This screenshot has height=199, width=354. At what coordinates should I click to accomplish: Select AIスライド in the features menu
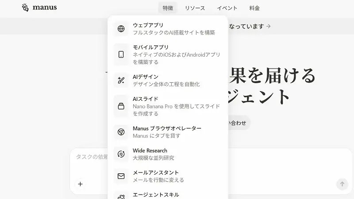click(x=168, y=106)
